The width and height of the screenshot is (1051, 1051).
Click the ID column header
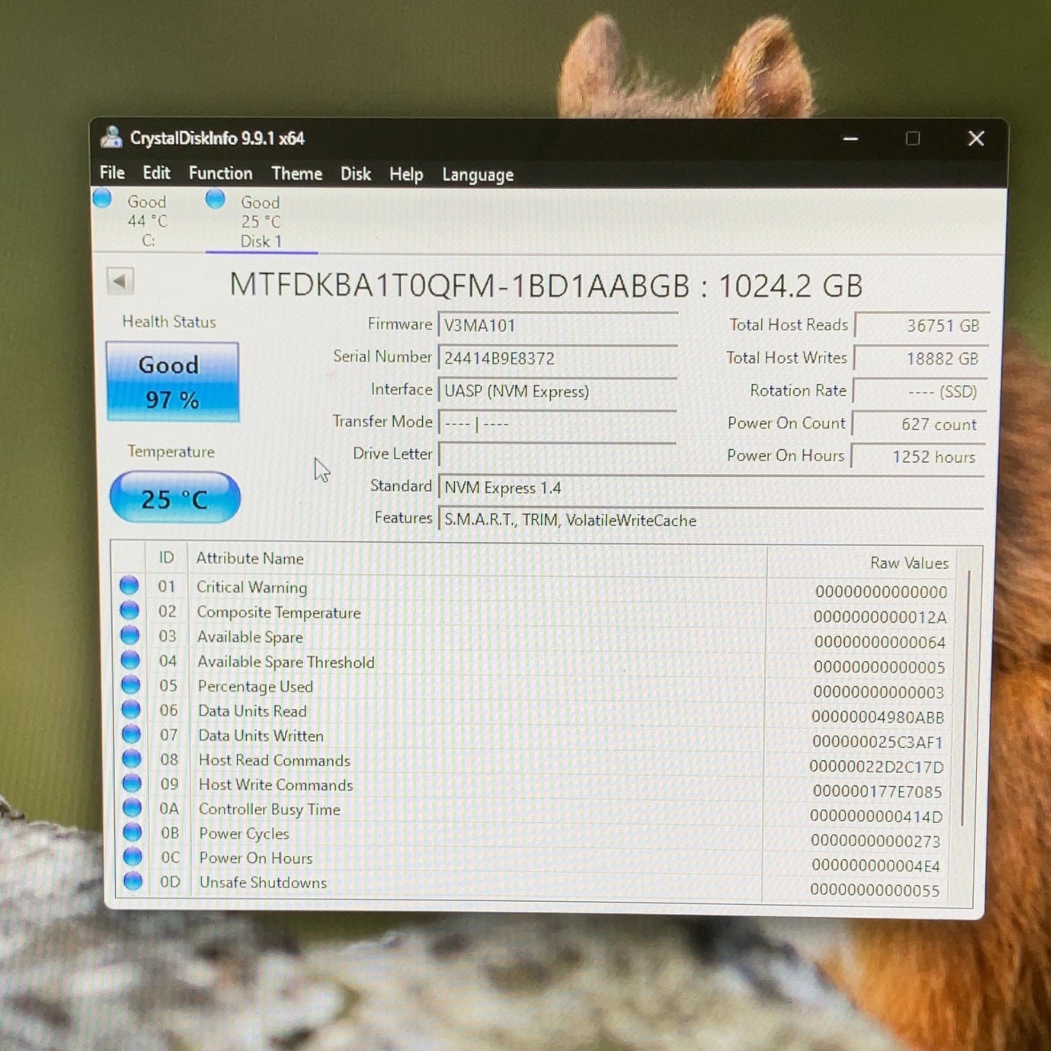[x=167, y=558]
